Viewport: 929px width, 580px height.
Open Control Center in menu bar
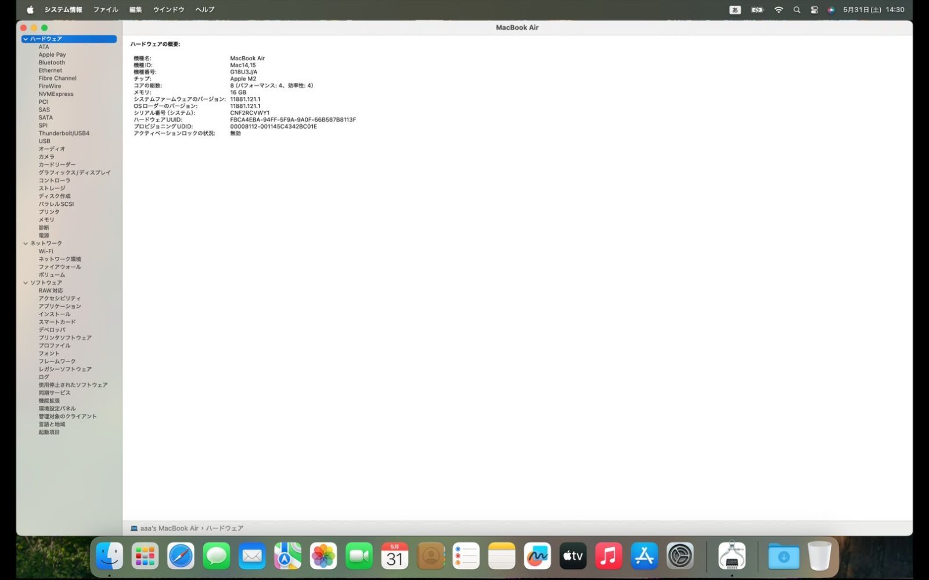pyautogui.click(x=814, y=9)
